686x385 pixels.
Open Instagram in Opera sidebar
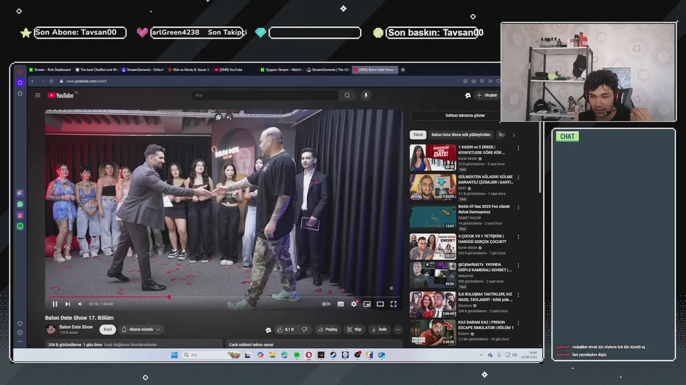tap(20, 215)
